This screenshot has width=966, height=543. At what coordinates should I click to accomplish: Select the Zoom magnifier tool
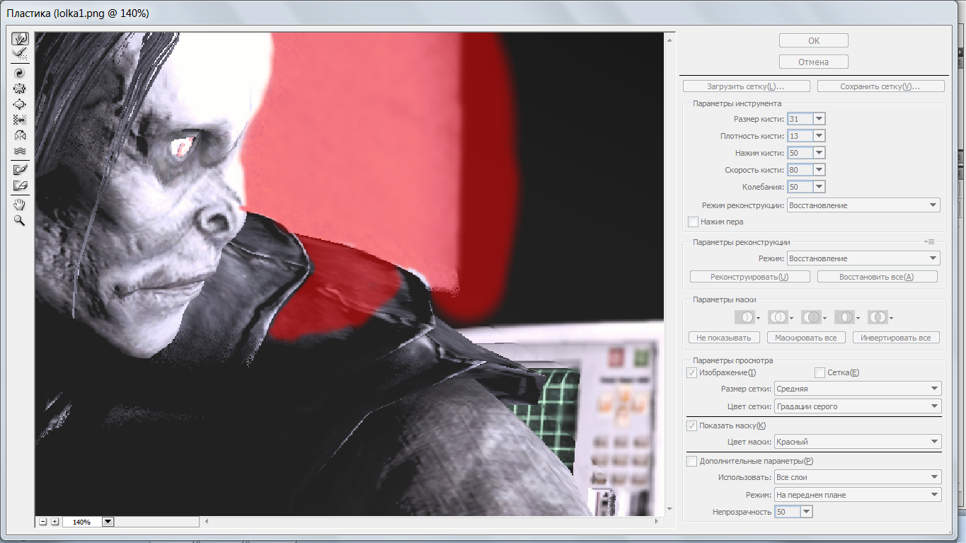20,220
